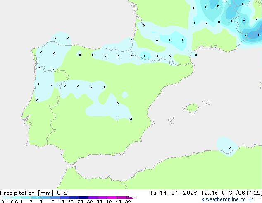
Task: Click the 15 to 20 mm legend swatch
Action: [x=64, y=198]
